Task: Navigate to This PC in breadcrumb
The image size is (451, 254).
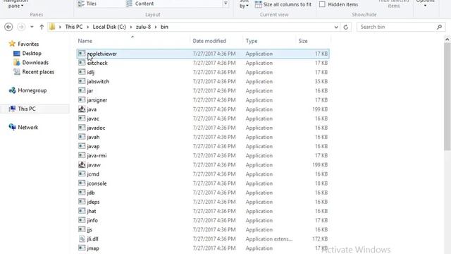Action: click(73, 27)
